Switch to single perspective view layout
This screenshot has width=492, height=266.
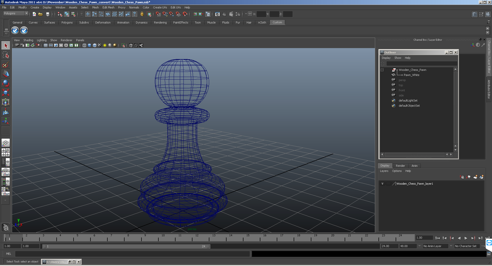[6, 143]
